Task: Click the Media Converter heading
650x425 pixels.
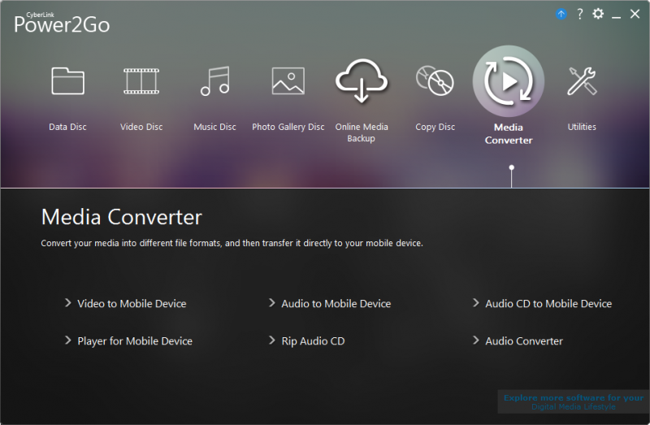Action: coord(121,217)
